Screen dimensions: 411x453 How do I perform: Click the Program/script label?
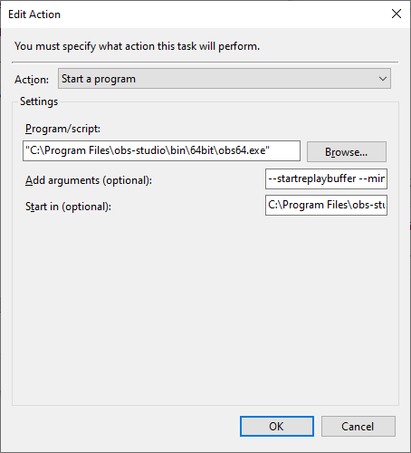62,129
